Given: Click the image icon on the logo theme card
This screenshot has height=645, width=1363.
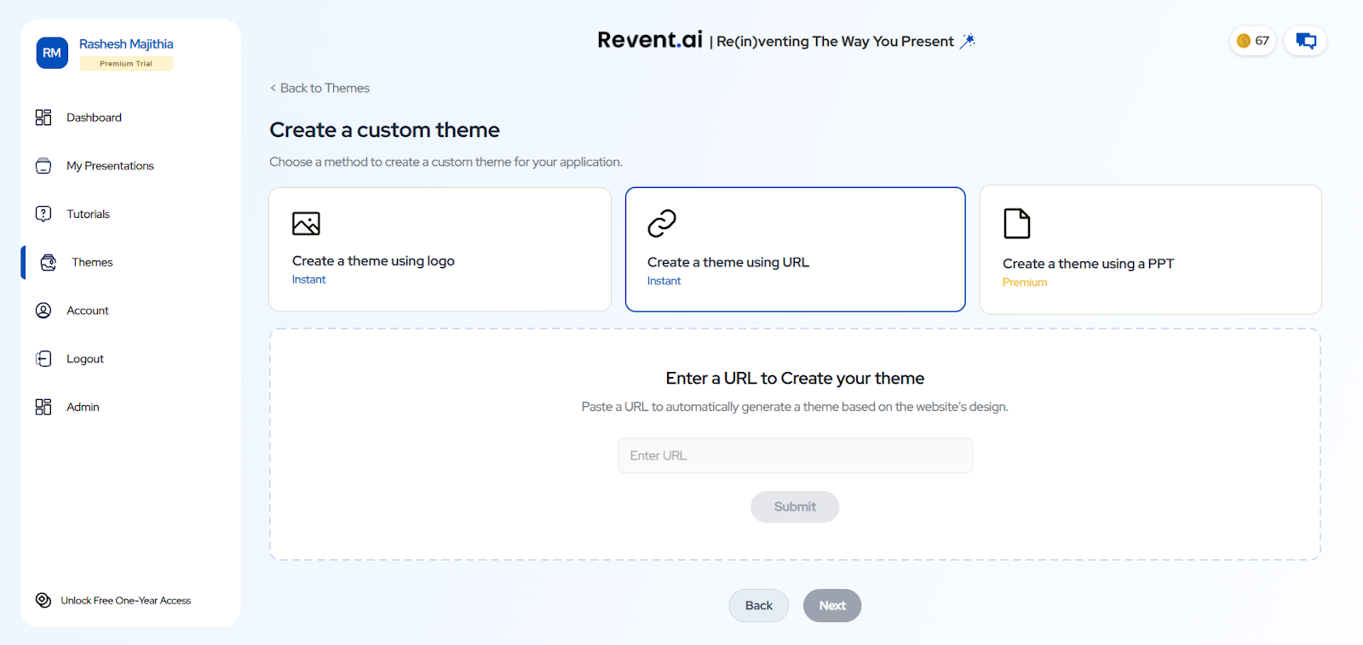Looking at the screenshot, I should click(307, 223).
